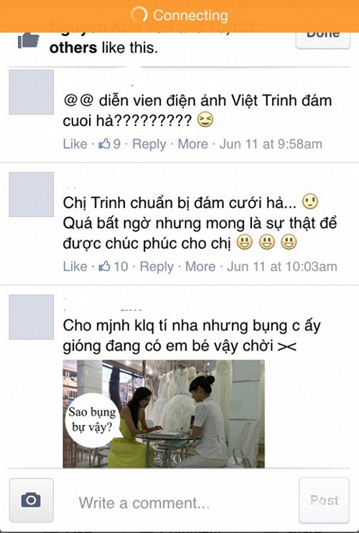Image resolution: width=359 pixels, height=533 pixels.
Task: Like the Việt Trinh đám cưới comment
Action: point(75,144)
